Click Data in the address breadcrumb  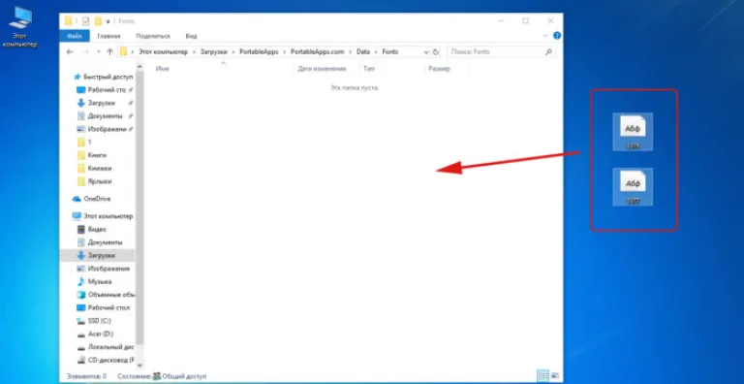[363, 51]
